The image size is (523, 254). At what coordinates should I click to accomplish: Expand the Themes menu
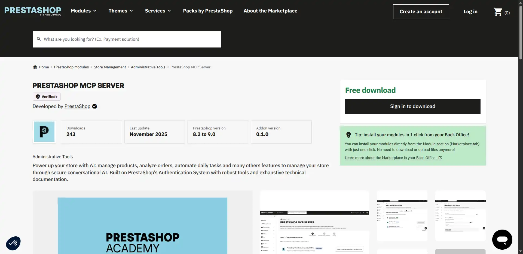point(121,11)
